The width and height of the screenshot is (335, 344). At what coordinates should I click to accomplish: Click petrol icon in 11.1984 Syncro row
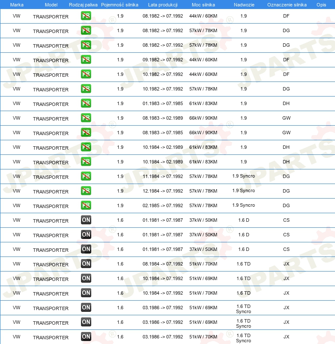86,176
